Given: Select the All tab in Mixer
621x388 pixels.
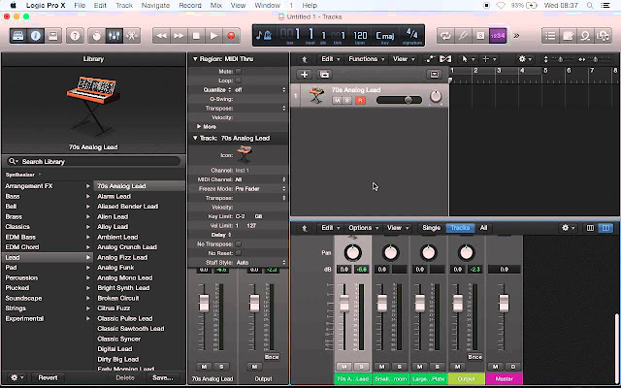Looking at the screenshot, I should point(483,228).
